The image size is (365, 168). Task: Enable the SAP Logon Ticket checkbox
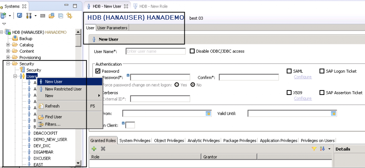(x=322, y=71)
